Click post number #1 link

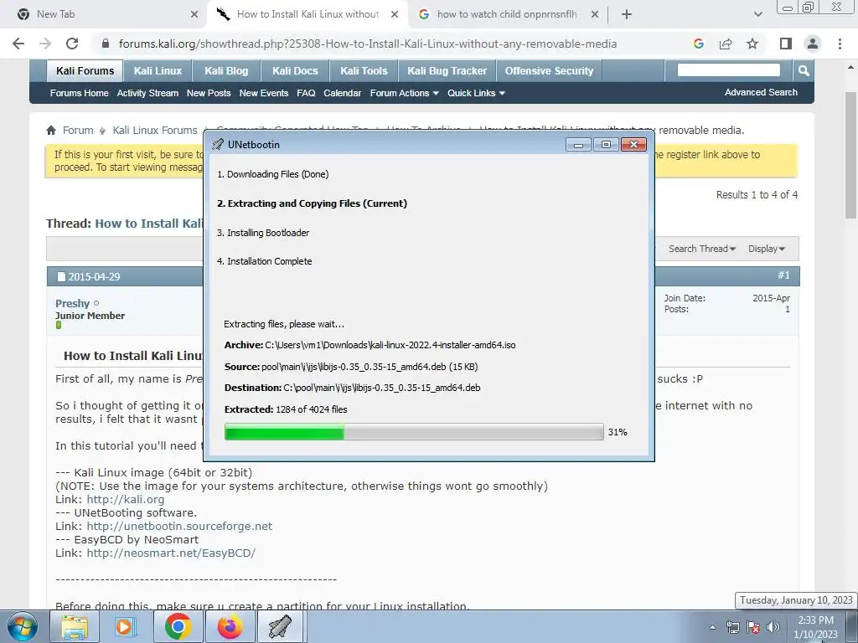click(x=783, y=275)
